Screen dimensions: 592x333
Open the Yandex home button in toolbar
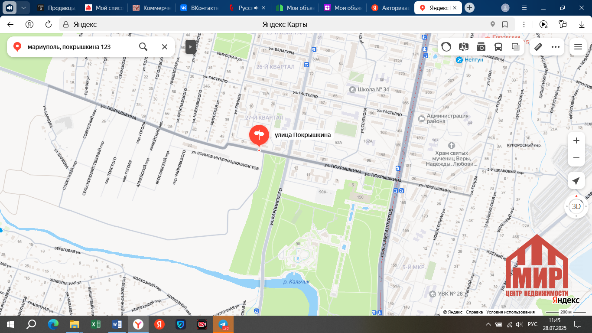[x=29, y=24]
